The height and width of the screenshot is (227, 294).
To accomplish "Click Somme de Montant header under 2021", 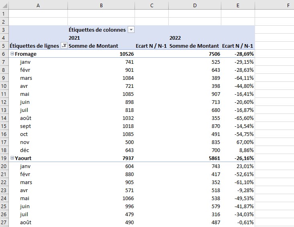I will click(93, 46).
